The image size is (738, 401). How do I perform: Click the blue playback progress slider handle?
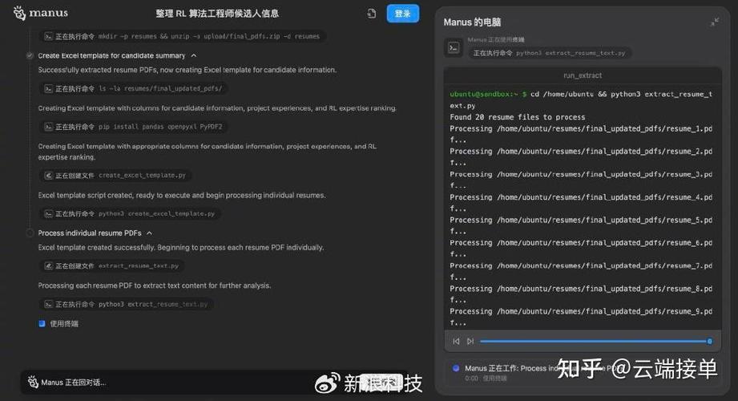tap(710, 341)
